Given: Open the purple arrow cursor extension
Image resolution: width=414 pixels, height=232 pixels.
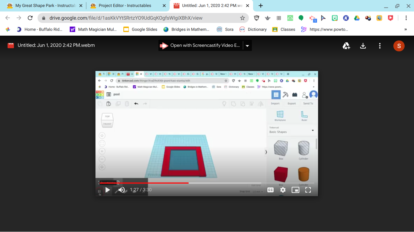Looking at the screenshot, I should click(x=323, y=18).
